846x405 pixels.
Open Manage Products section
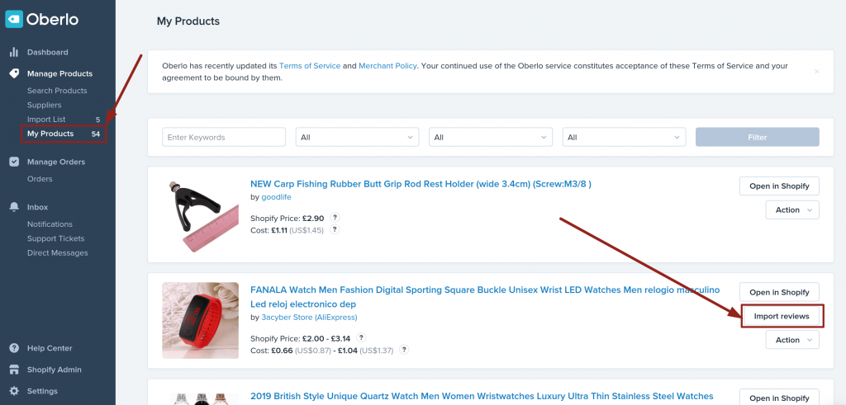(x=59, y=73)
